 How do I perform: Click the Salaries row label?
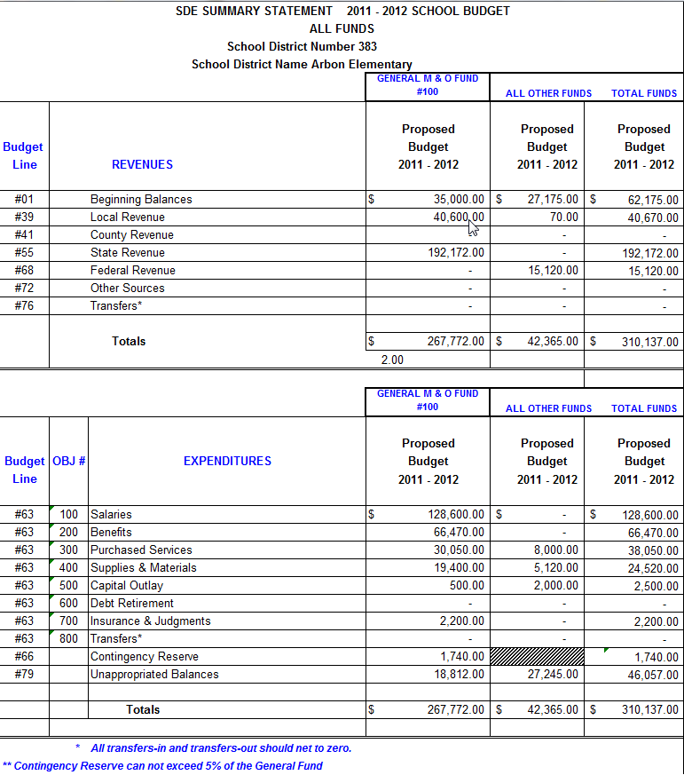111,515
